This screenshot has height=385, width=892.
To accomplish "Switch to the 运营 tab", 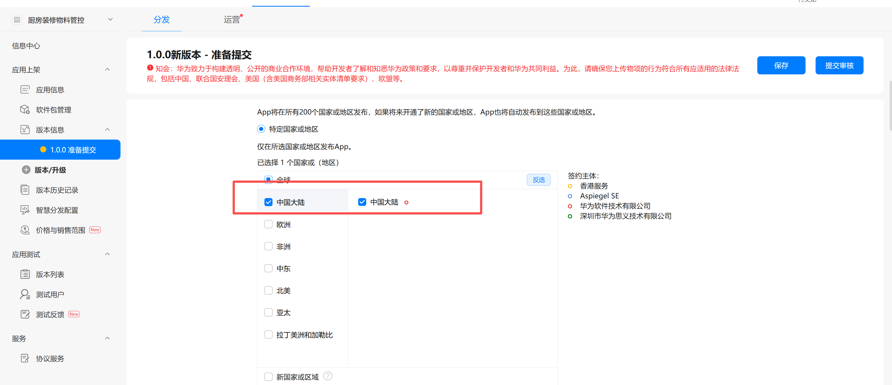I will [232, 20].
